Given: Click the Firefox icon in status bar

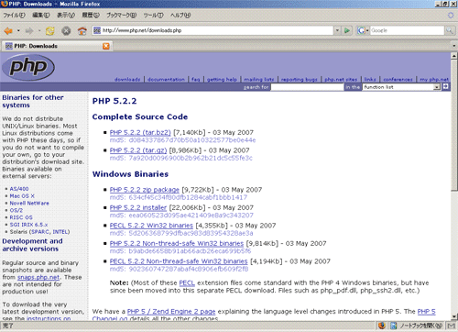Looking at the screenshot, I should coord(382,326).
